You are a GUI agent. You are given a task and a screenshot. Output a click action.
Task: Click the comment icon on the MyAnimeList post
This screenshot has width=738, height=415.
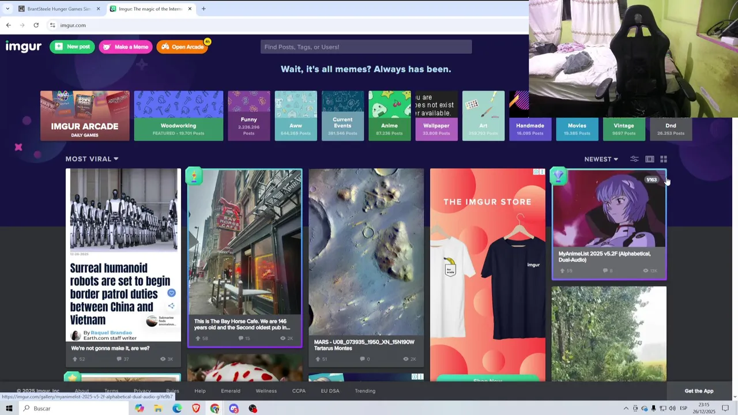pos(605,270)
